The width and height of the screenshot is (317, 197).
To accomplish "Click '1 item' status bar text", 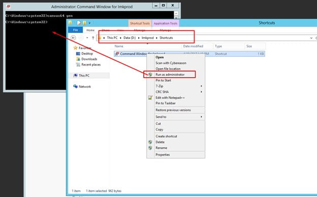I will point(76,191).
